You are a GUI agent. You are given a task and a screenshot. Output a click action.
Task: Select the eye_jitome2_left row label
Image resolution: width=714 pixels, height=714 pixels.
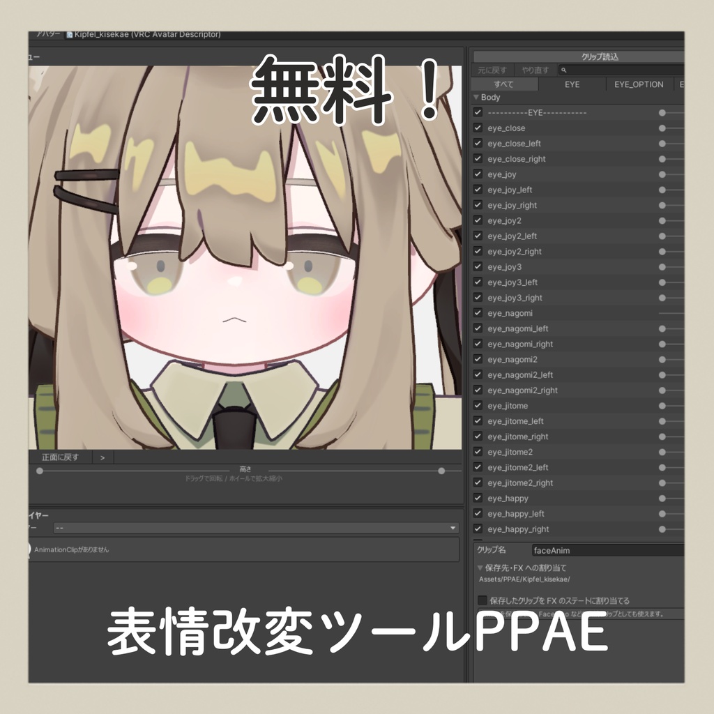pos(518,467)
